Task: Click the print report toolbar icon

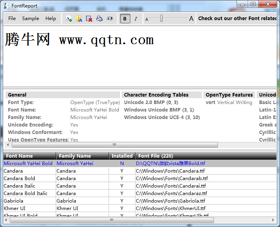Action: 100,19
